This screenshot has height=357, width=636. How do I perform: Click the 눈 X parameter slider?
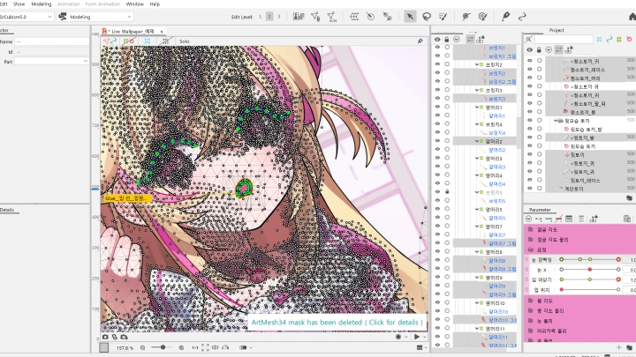[590, 270]
